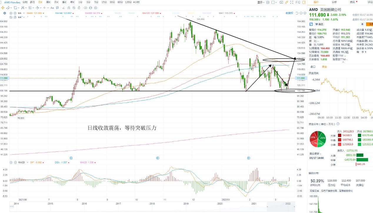
Task: Click the highlighted range in bottom timeline navigator
Action: tap(281, 207)
